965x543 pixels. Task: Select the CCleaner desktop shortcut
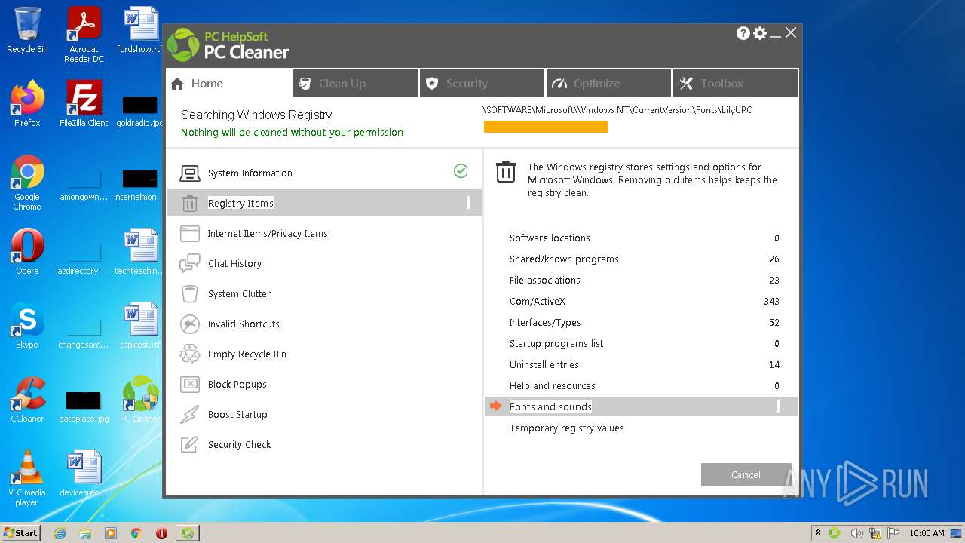pyautogui.click(x=27, y=400)
